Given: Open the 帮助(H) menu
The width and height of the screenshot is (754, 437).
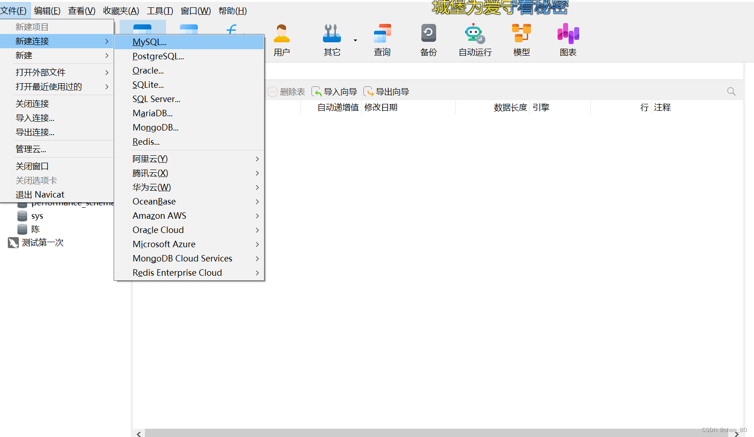Looking at the screenshot, I should (x=232, y=11).
